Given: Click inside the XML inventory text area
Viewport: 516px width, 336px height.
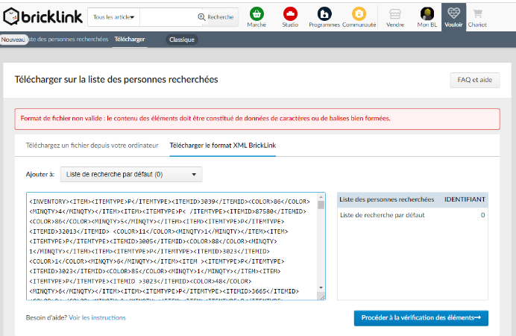Looking at the screenshot, I should [172, 246].
